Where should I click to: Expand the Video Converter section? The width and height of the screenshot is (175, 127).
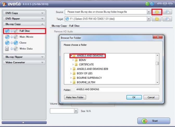(x=24, y=62)
